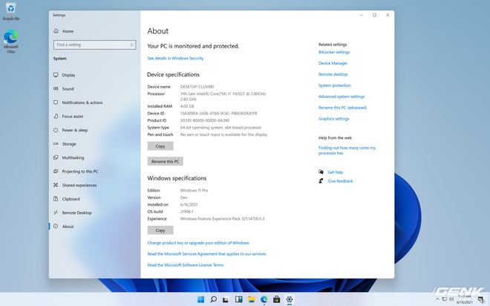Click Settings gear on taskbar
The image size is (490, 306).
pyautogui.click(x=290, y=299)
